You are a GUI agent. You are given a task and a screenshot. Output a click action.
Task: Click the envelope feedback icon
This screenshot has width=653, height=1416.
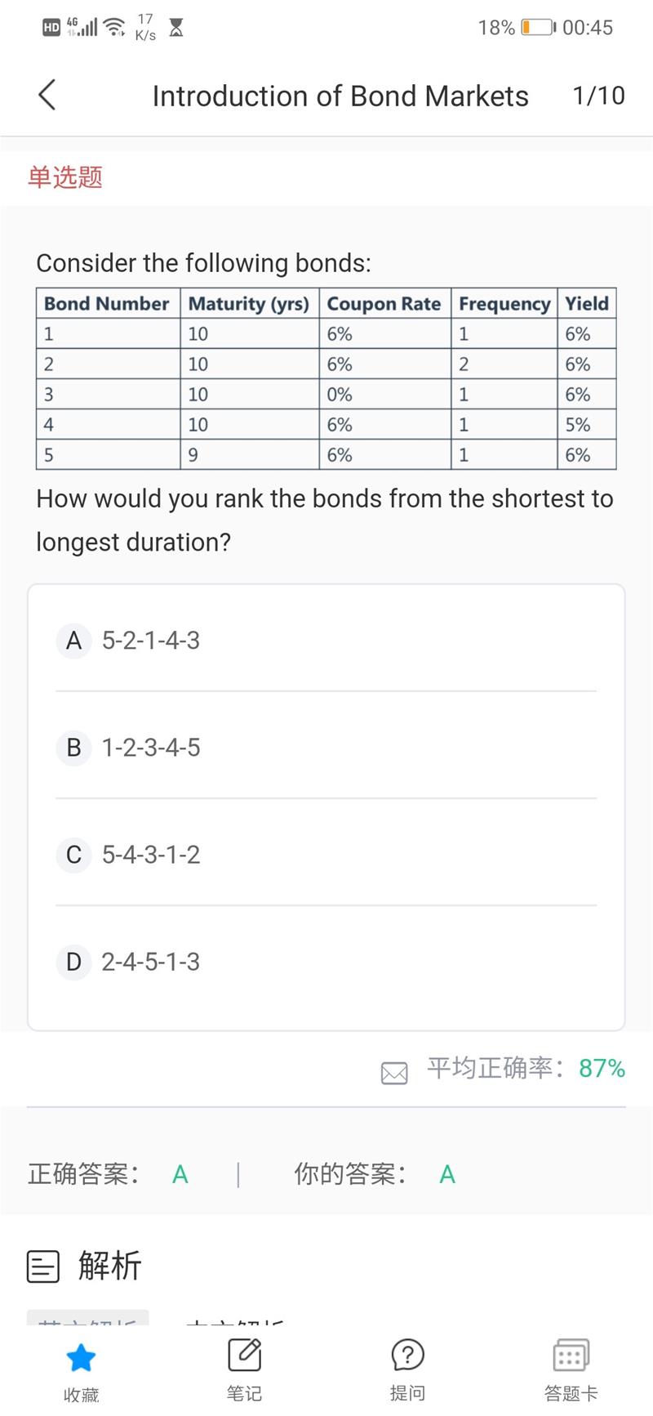pos(394,1072)
